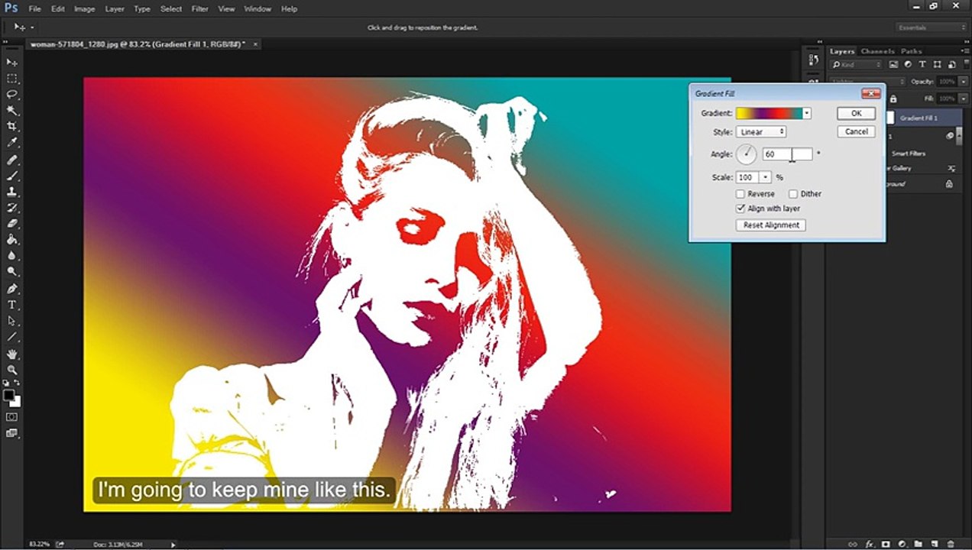Activate the Horizontal Type tool
972x550 pixels.
click(x=12, y=305)
